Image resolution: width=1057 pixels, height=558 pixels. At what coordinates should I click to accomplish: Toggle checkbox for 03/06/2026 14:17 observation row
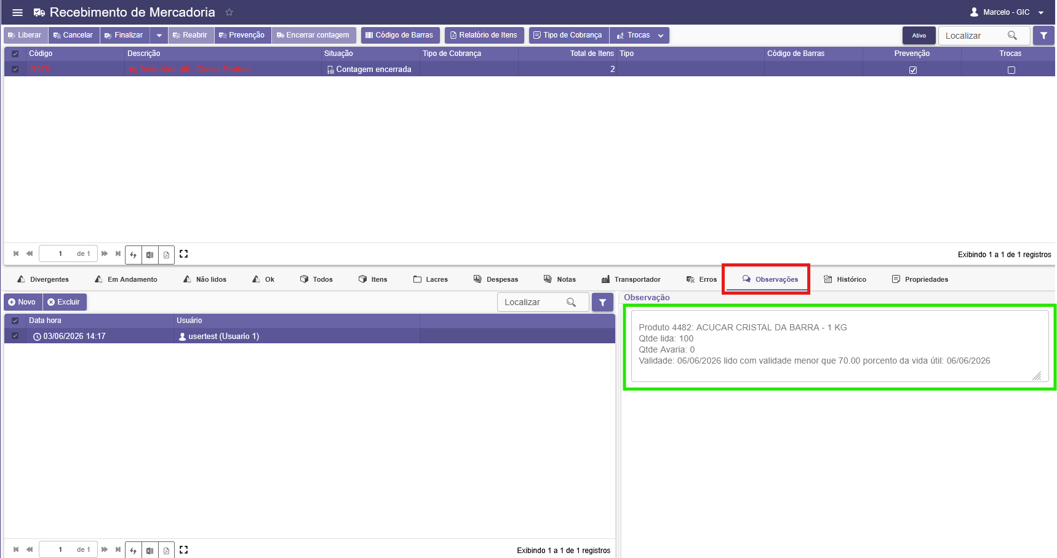coord(15,336)
